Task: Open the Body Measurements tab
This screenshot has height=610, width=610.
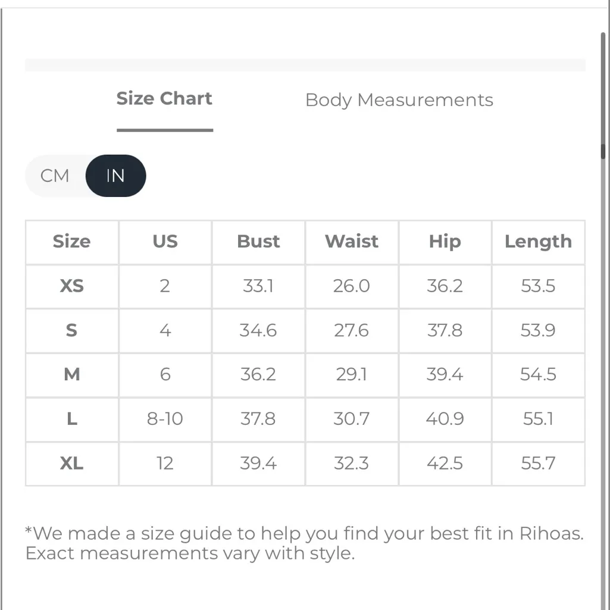Action: click(399, 100)
